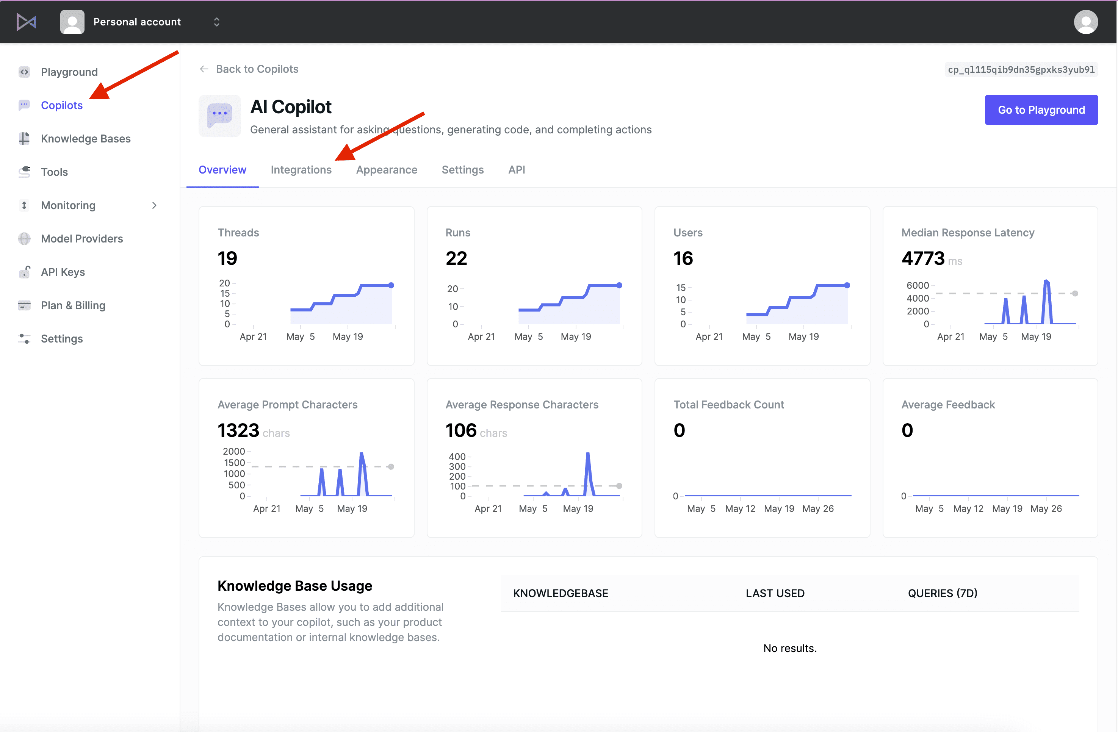Click the Average Response Characters value 106
Image resolution: width=1118 pixels, height=732 pixels.
click(461, 430)
